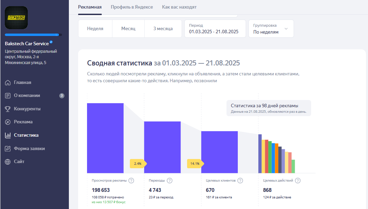
Task: Click the 108 058 ₽ потрачено text
Action: (108, 197)
